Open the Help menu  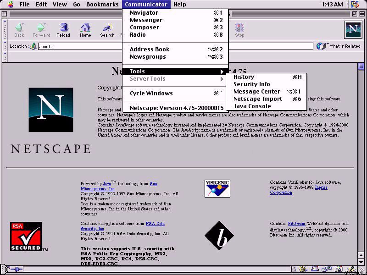click(180, 4)
